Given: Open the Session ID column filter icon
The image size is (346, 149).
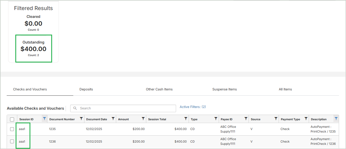Looking at the screenshot, I should (44, 119).
